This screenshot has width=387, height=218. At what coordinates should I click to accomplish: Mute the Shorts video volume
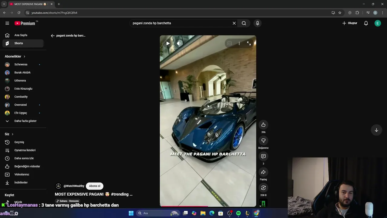[x=179, y=44]
